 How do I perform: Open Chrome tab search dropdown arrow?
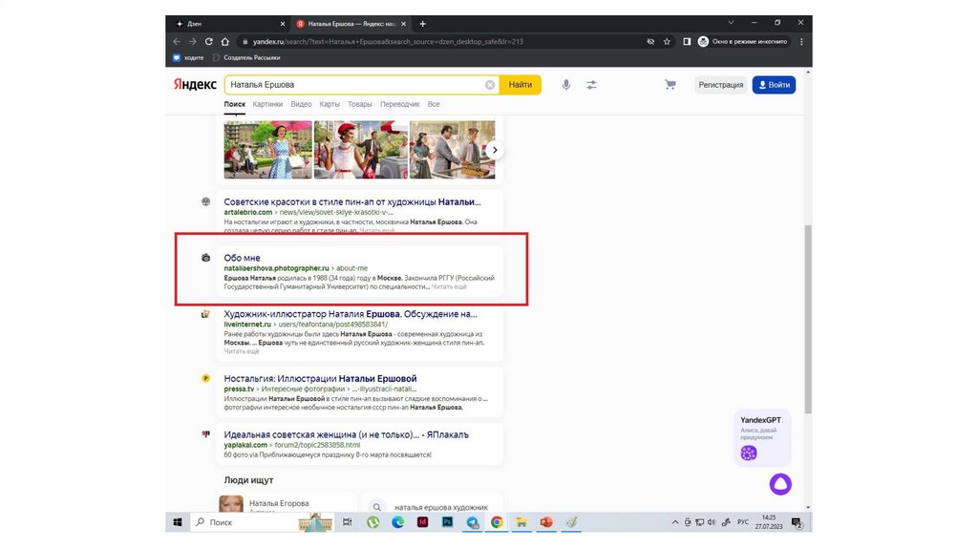pos(732,23)
